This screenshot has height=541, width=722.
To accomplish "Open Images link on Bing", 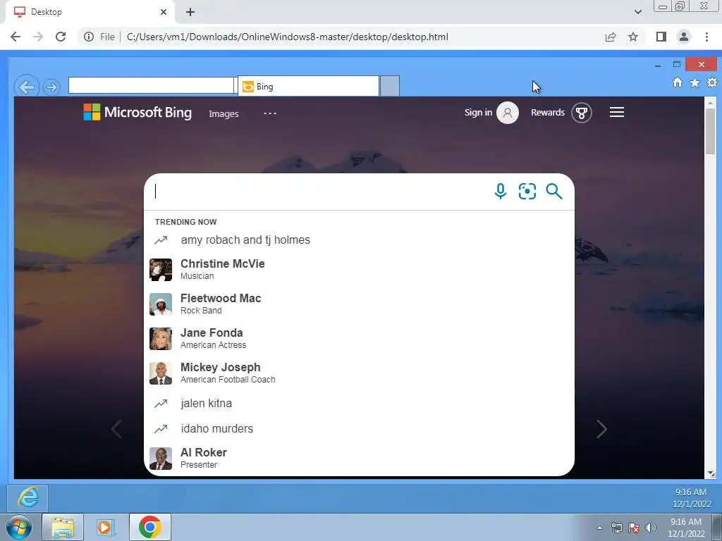I will click(224, 113).
